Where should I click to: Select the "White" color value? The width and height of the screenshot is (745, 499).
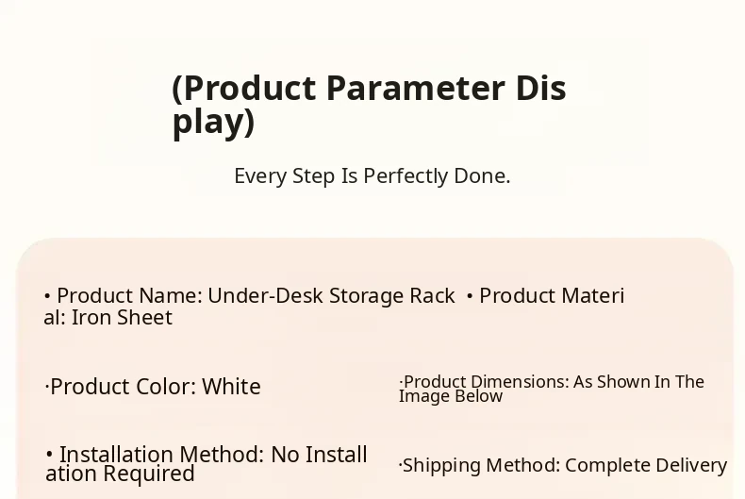(231, 387)
